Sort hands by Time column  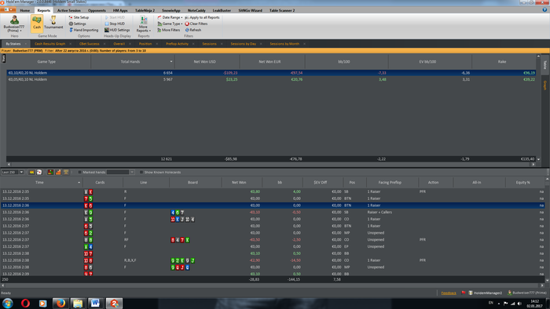(x=39, y=182)
